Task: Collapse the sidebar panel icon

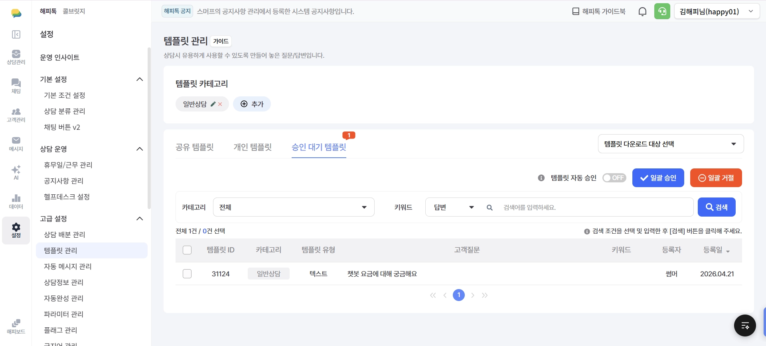Action: [16, 35]
